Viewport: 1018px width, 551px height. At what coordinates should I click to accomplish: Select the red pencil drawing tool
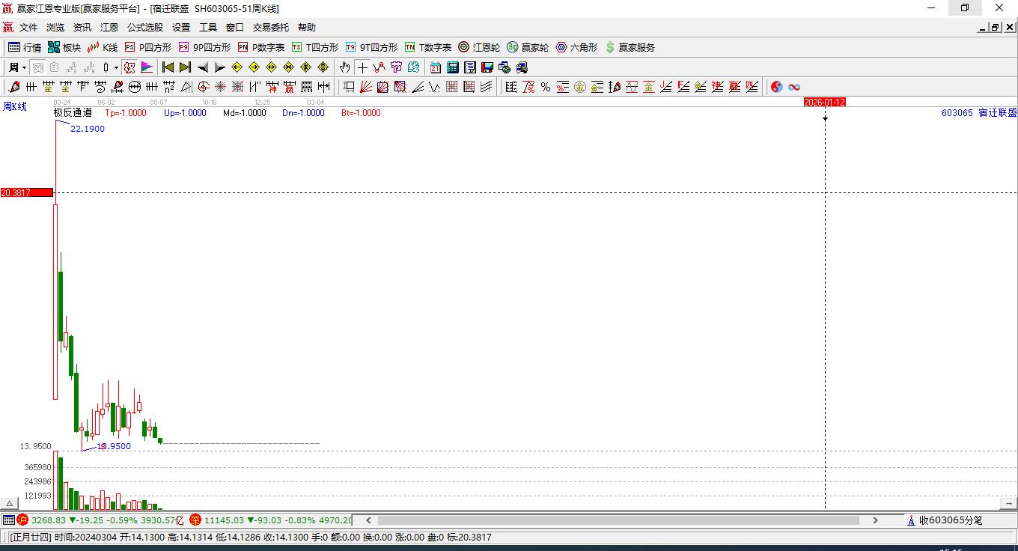point(13,87)
